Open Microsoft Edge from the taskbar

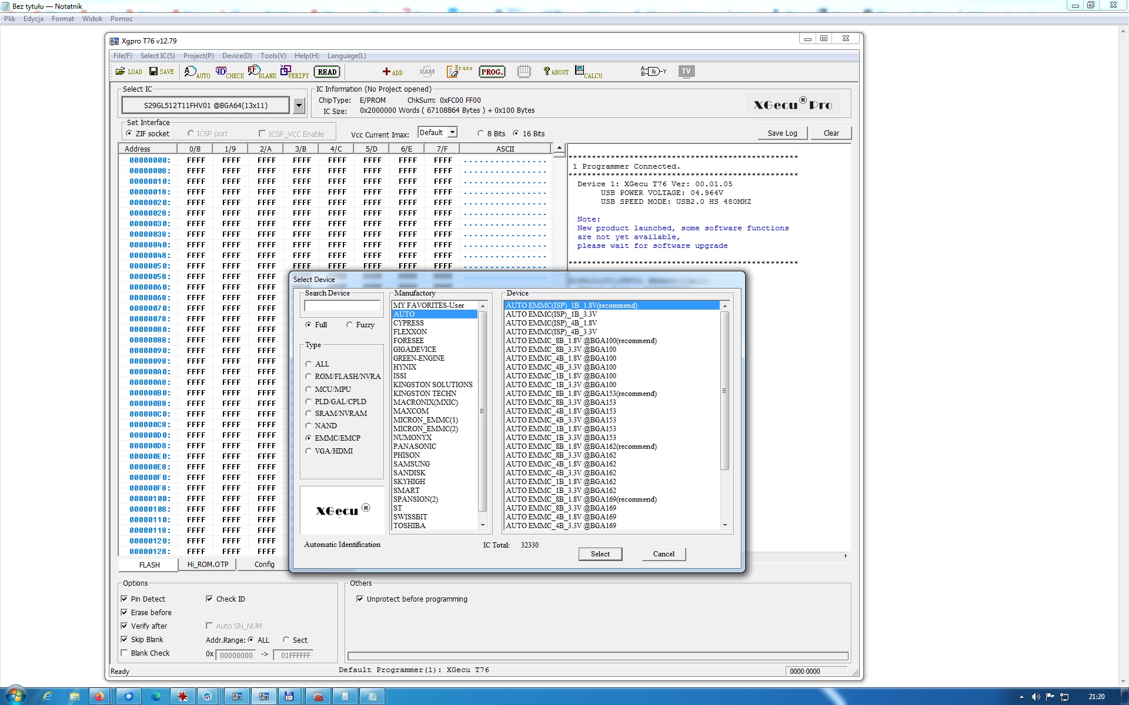pyautogui.click(x=156, y=696)
